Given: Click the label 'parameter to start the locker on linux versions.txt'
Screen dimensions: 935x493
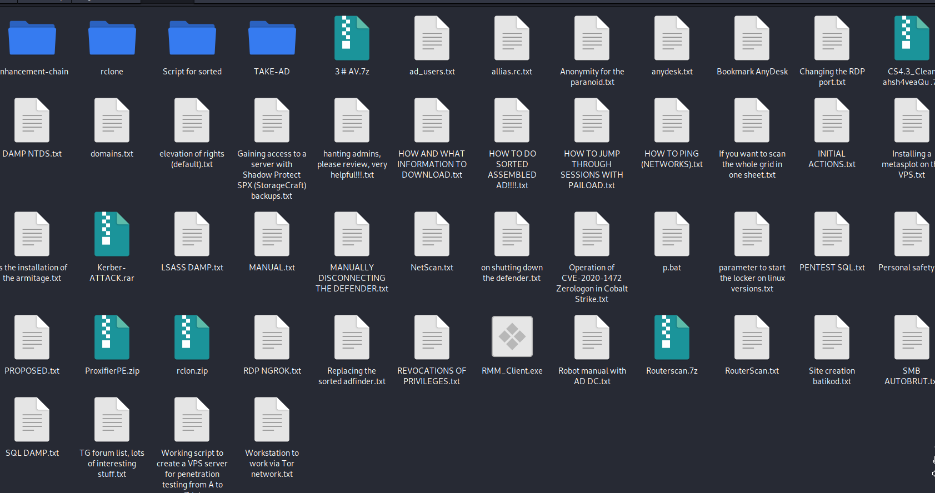Looking at the screenshot, I should click(752, 278).
